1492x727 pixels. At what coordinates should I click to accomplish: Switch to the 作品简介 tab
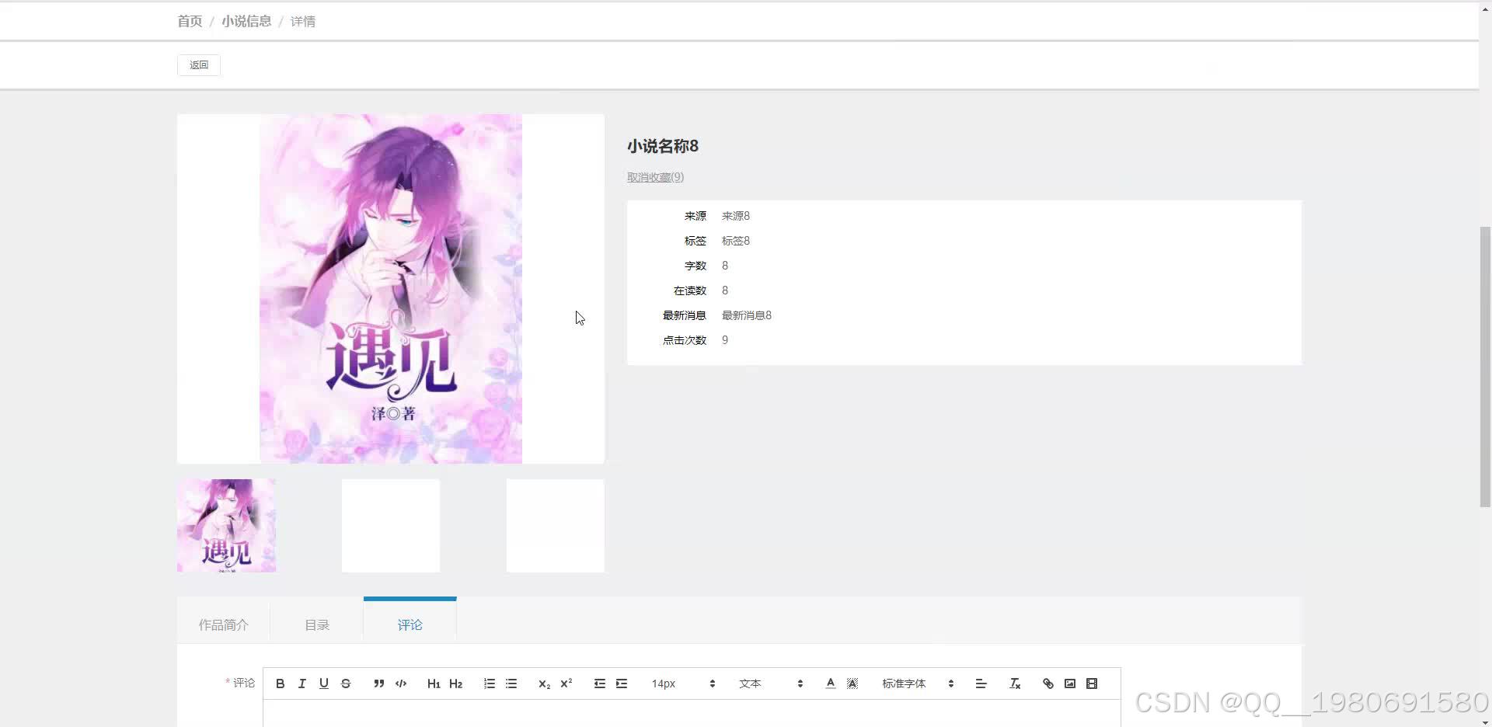223,624
